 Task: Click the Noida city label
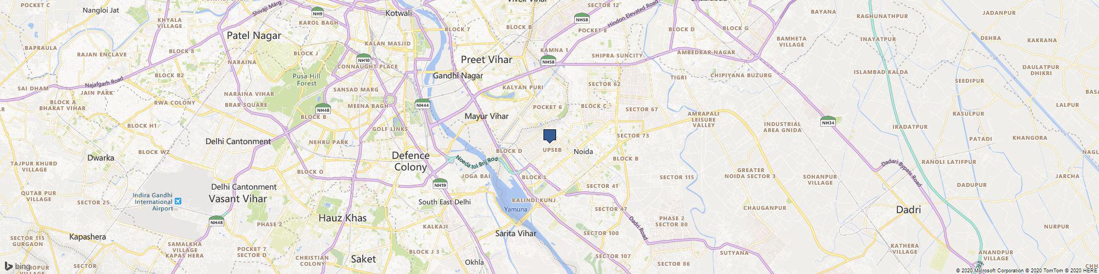(x=583, y=151)
